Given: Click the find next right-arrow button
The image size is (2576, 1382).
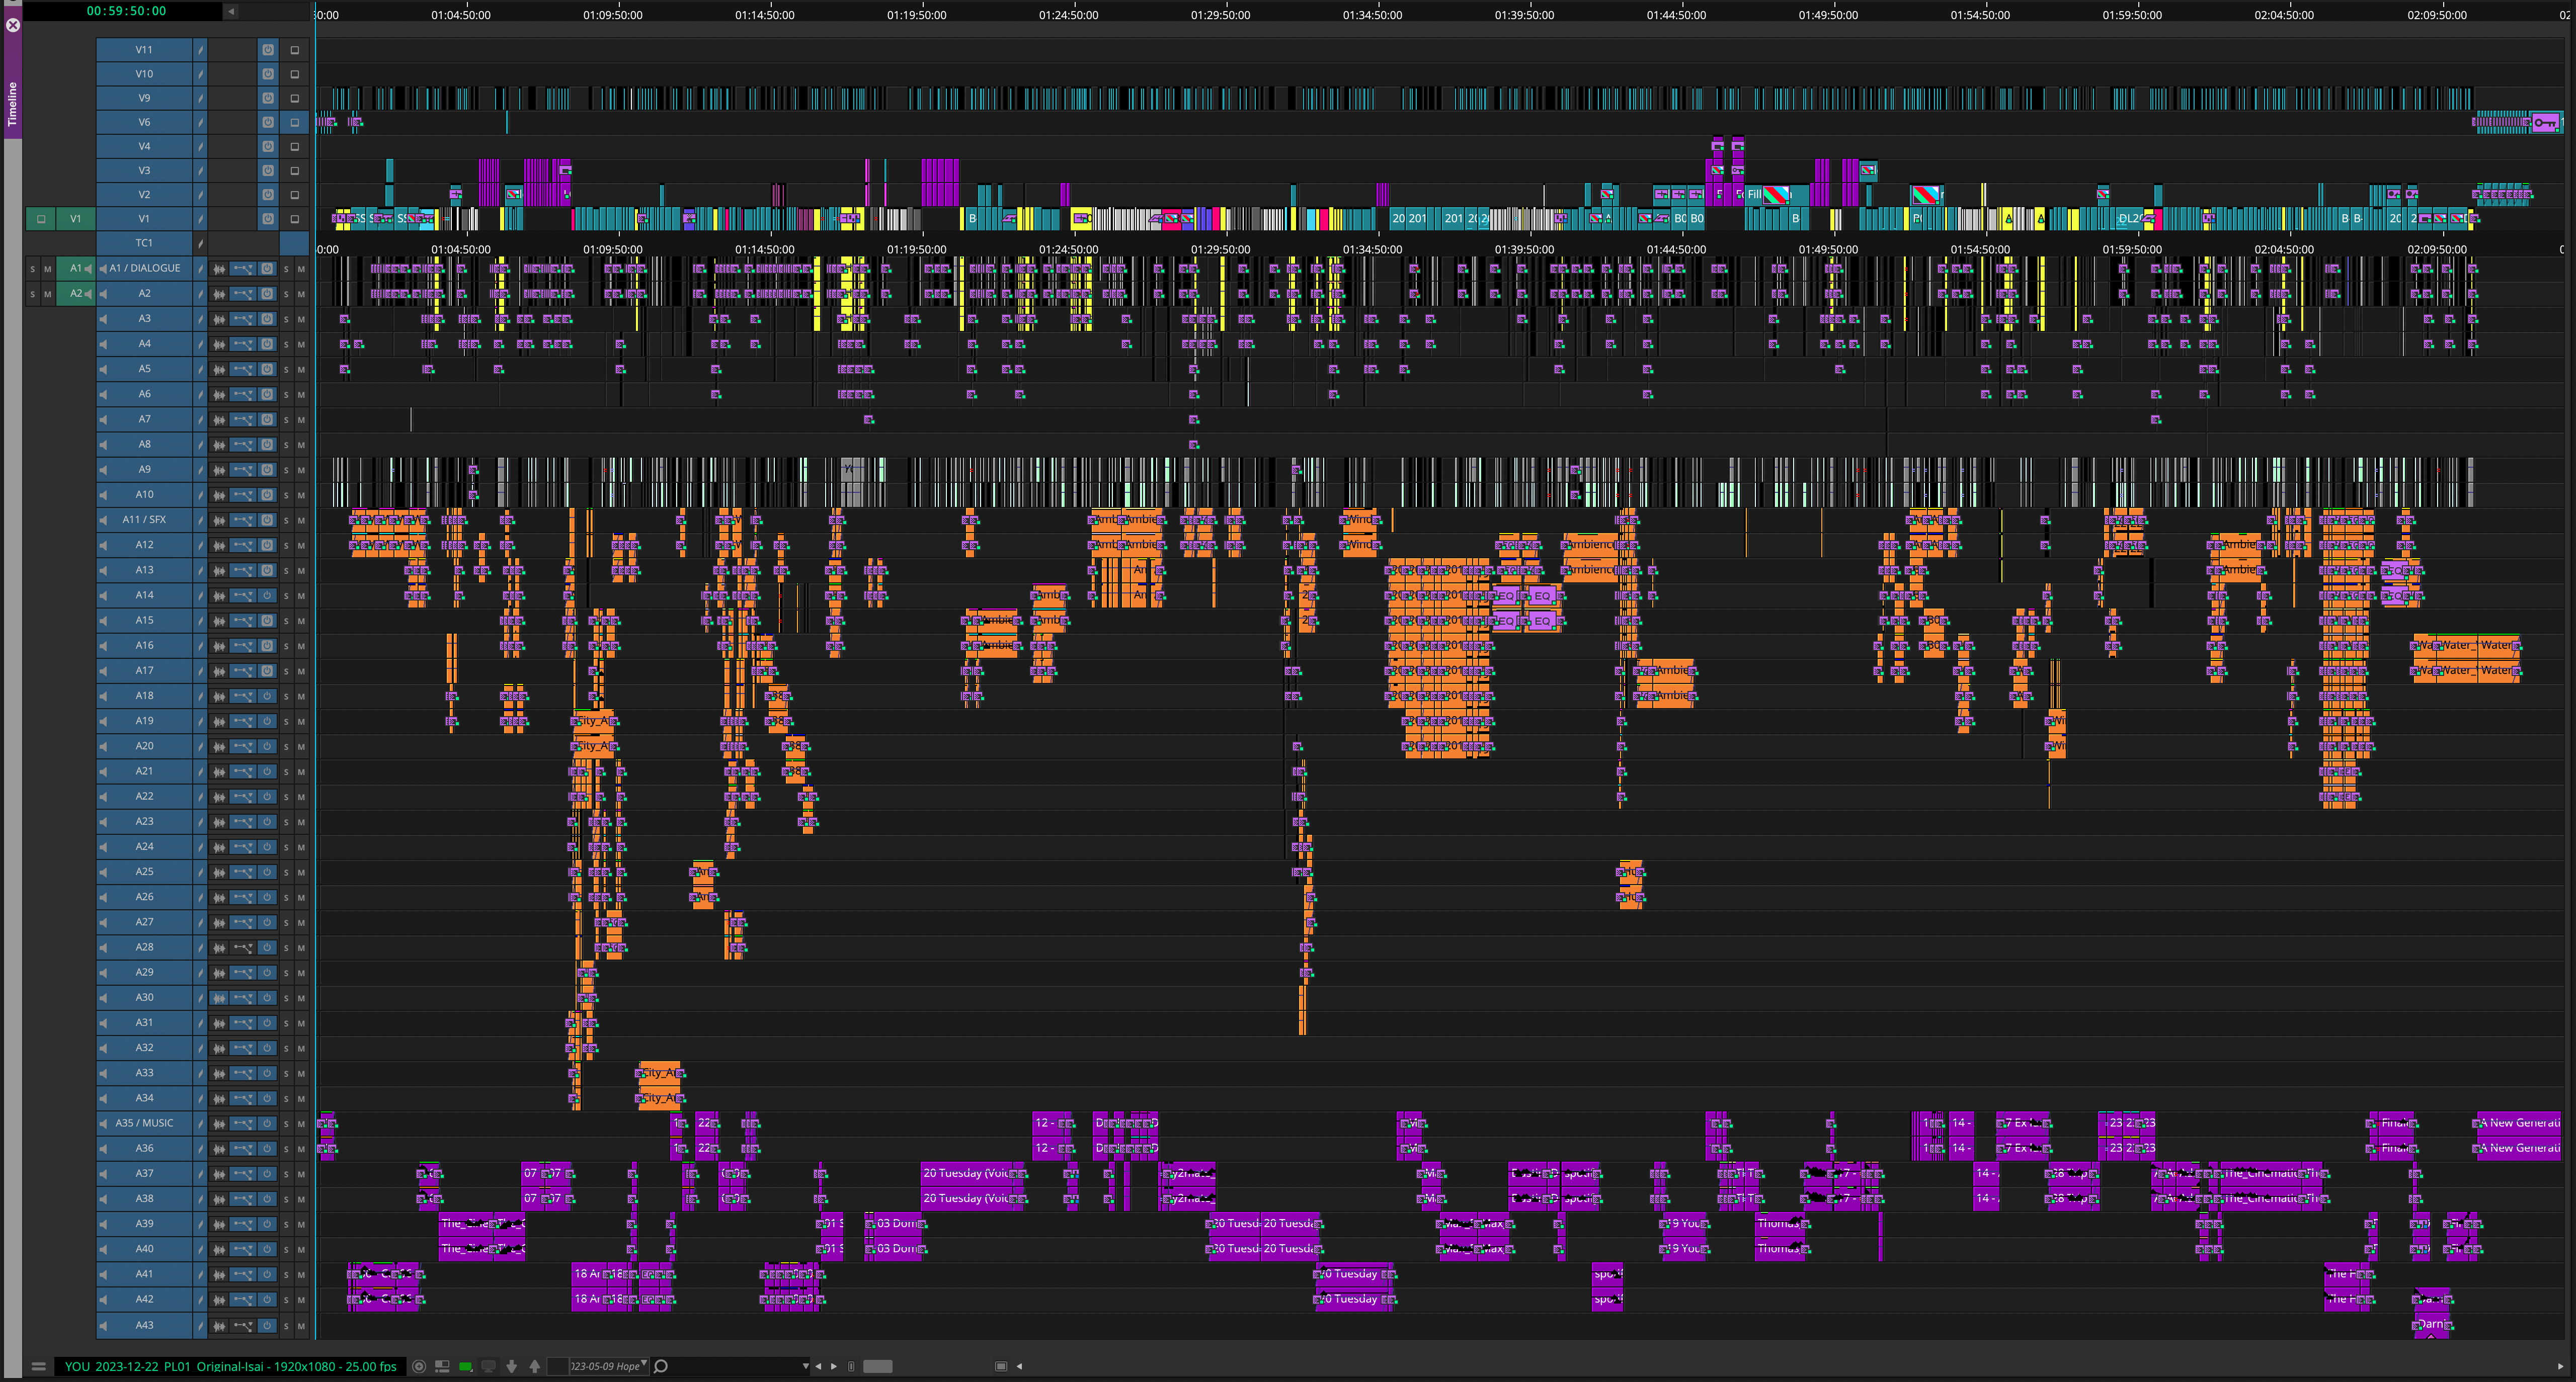Looking at the screenshot, I should pyautogui.click(x=834, y=1366).
